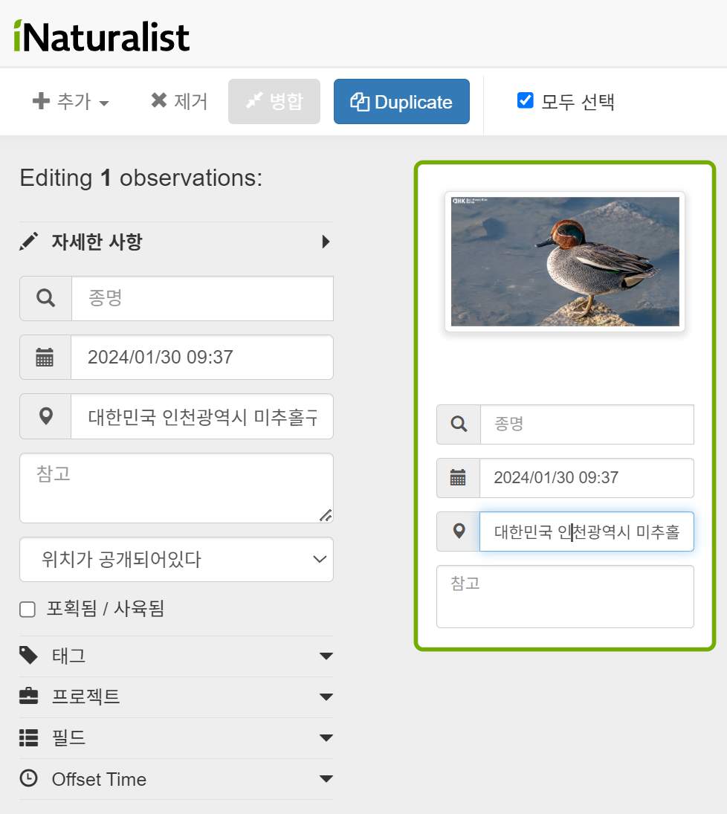This screenshot has height=814, width=727.
Task: Open the 추가 (add) dropdown menu
Action: [71, 101]
